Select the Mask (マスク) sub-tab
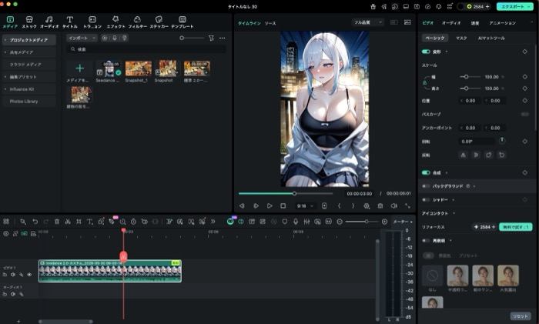The height and width of the screenshot is (324, 539). 461,38
